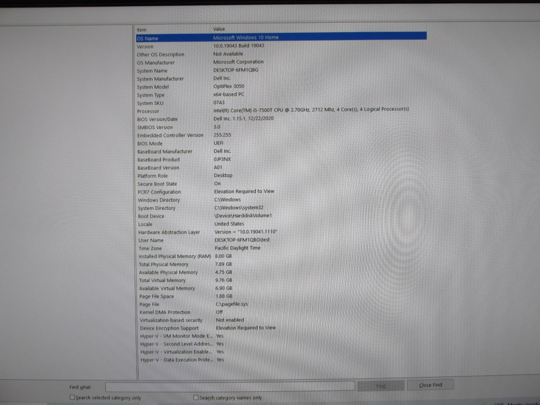Select the System SKU row
540x405 pixels.
point(281,103)
